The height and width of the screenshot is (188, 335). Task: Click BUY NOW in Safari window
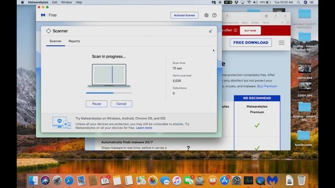coord(250,31)
